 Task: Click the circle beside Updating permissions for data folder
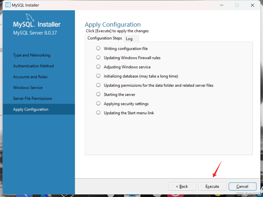pos(98,85)
